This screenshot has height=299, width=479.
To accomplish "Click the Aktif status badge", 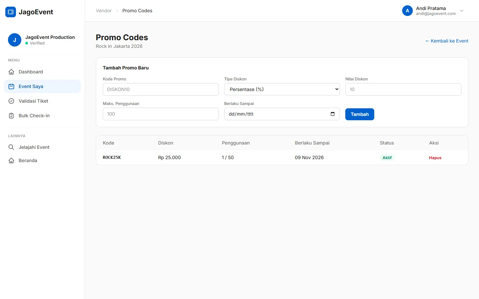I will [387, 158].
